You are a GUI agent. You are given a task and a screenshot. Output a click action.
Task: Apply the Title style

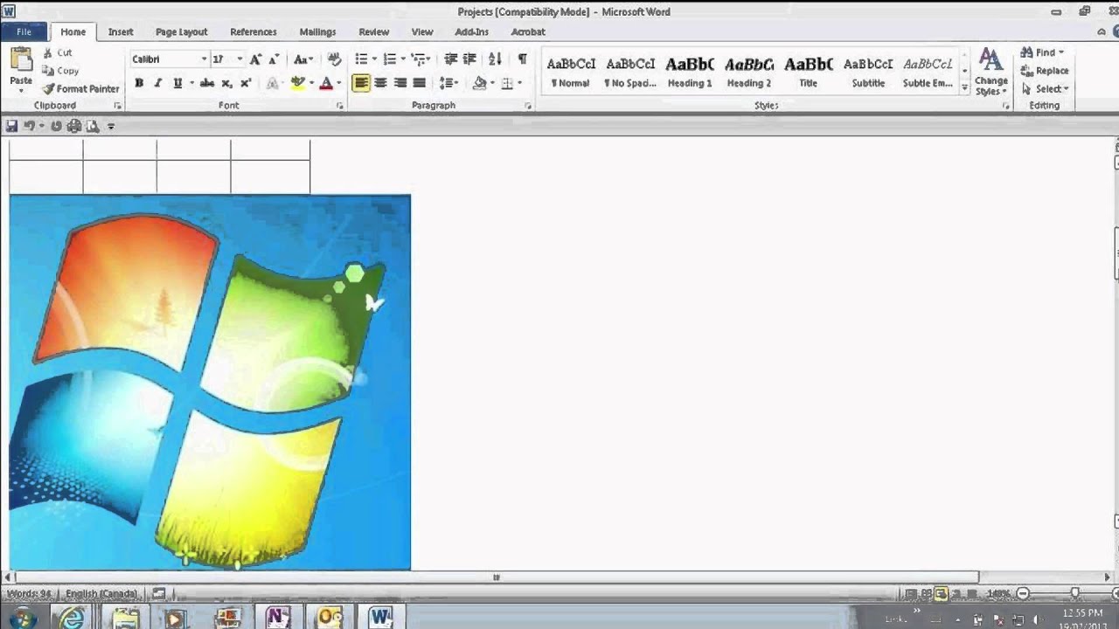[808, 73]
